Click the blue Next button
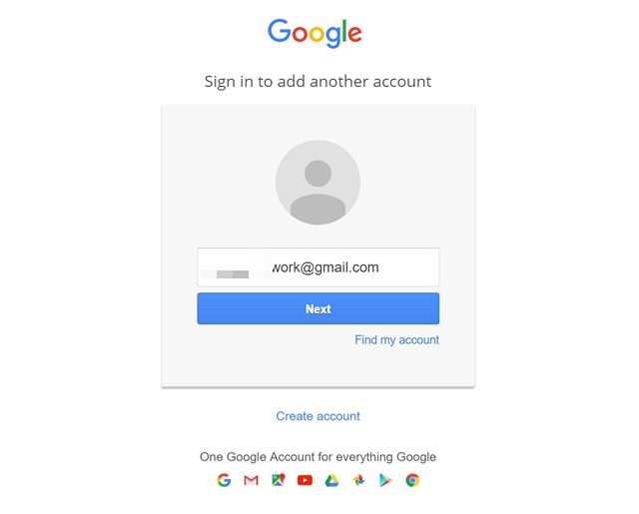The height and width of the screenshot is (514, 639). coord(318,308)
